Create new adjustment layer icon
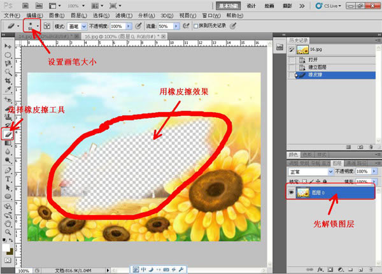Screen dimensions: 382x274 341,270
